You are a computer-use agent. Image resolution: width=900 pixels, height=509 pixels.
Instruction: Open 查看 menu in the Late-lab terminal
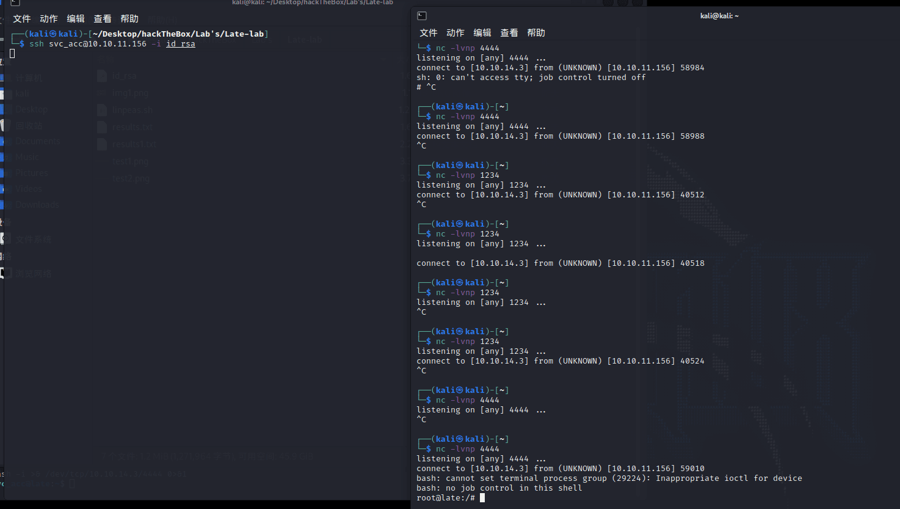pyautogui.click(x=102, y=19)
